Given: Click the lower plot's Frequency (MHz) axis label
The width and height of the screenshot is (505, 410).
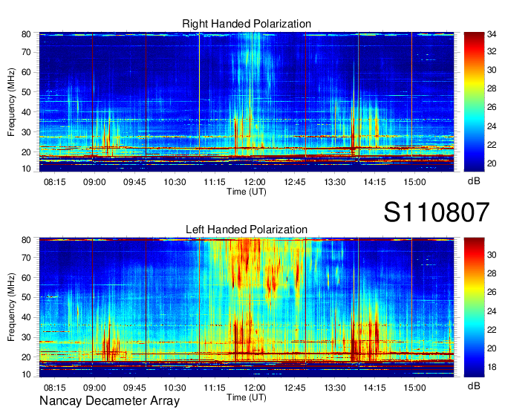Looking at the screenshot, I should point(11,307).
